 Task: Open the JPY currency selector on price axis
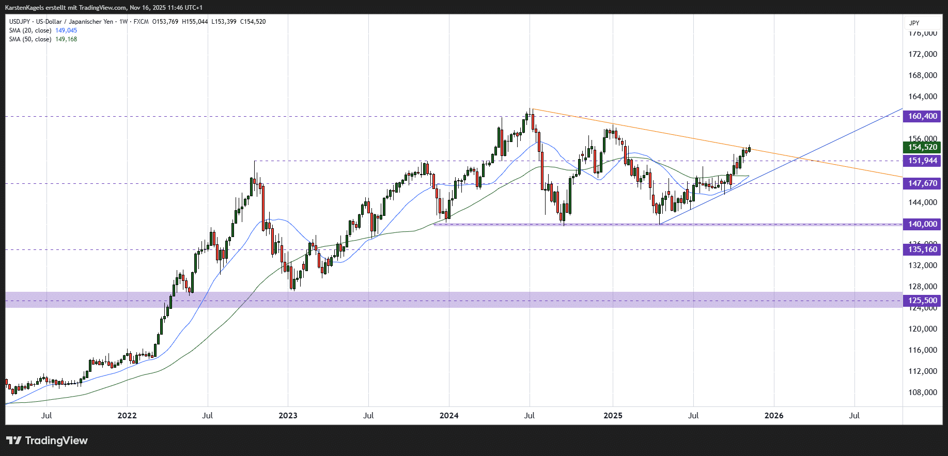pyautogui.click(x=914, y=23)
